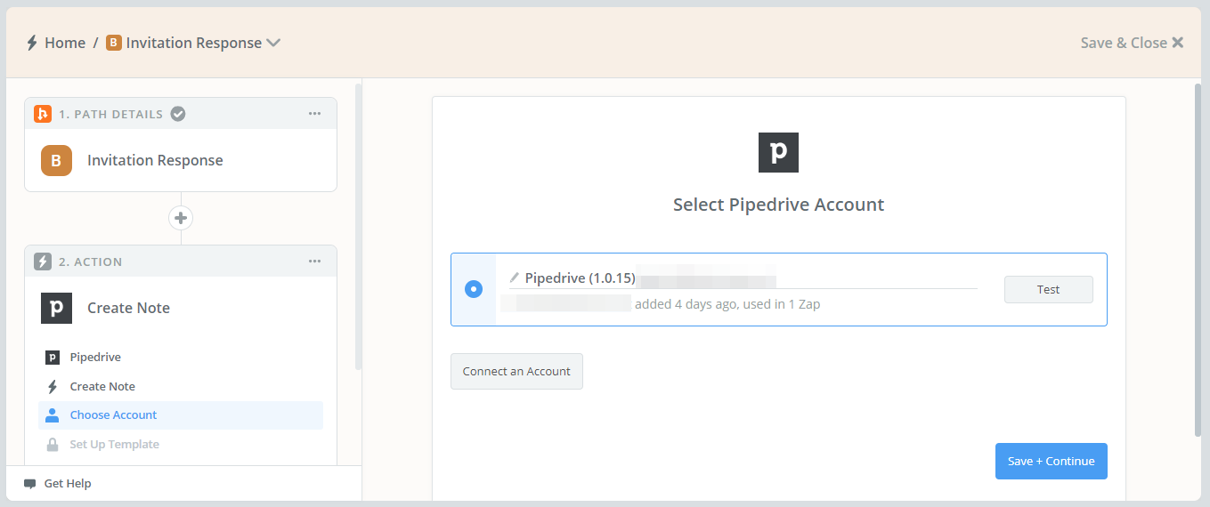The height and width of the screenshot is (507, 1210).
Task: Click the lightning icon in Action step header
Action: [x=43, y=262]
